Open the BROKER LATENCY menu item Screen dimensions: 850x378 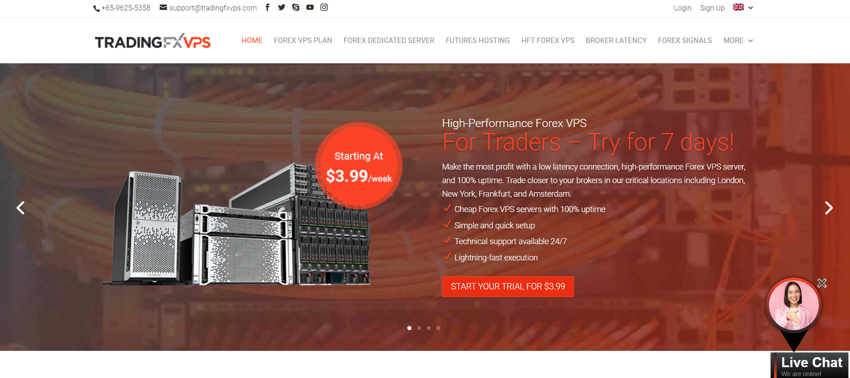point(616,40)
